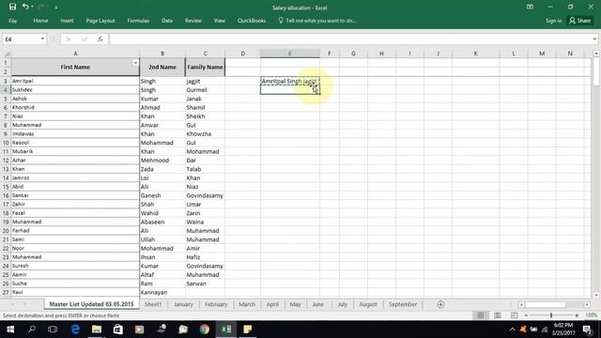Open Microsoft Edge from taskbar
The image size is (601, 338).
75,330
